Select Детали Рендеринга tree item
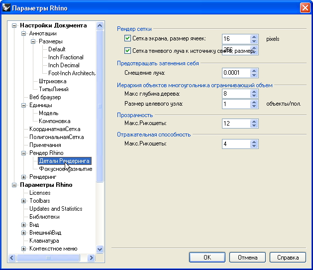The image size is (313, 270). (65, 161)
